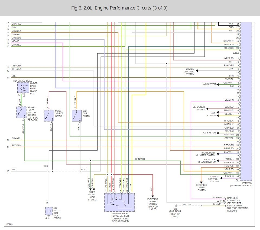260x230 pixels.
Task: Click the Fuse 16 15A symbol
Action: pos(23,88)
